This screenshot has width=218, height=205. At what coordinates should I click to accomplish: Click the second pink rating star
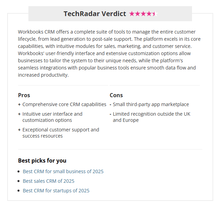(x=138, y=14)
